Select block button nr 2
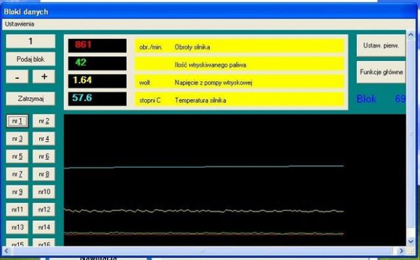The image size is (420, 260). (x=44, y=121)
